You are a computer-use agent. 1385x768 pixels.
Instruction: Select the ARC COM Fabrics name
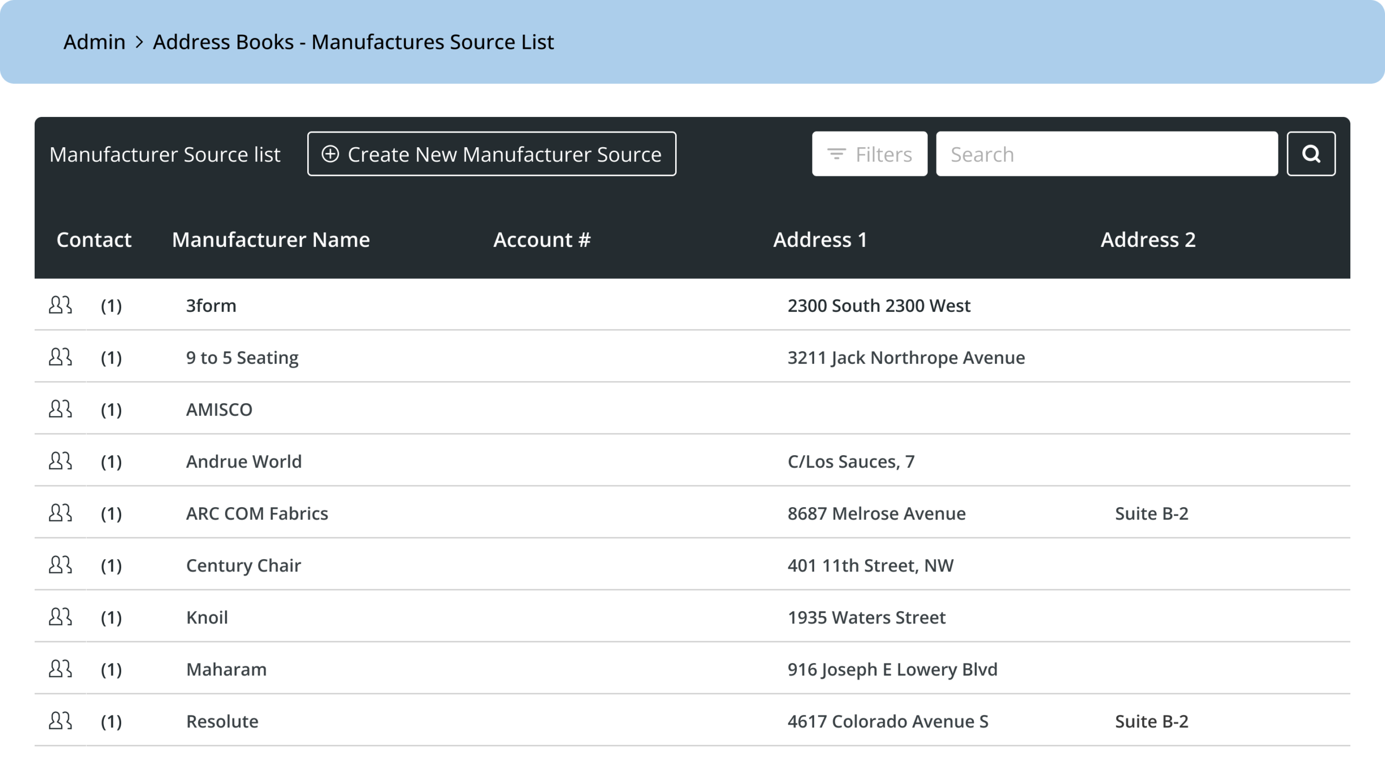click(257, 514)
